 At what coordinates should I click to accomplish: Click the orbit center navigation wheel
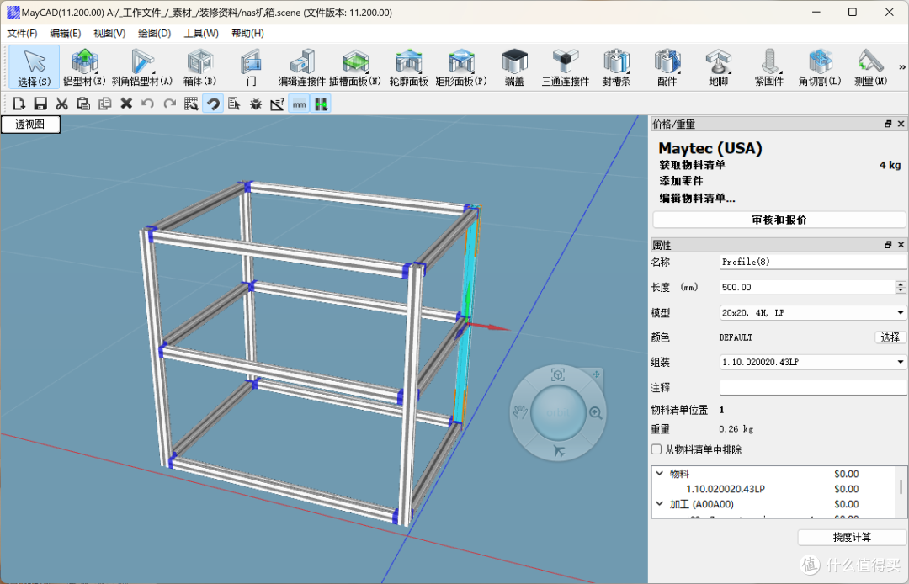[x=558, y=412]
